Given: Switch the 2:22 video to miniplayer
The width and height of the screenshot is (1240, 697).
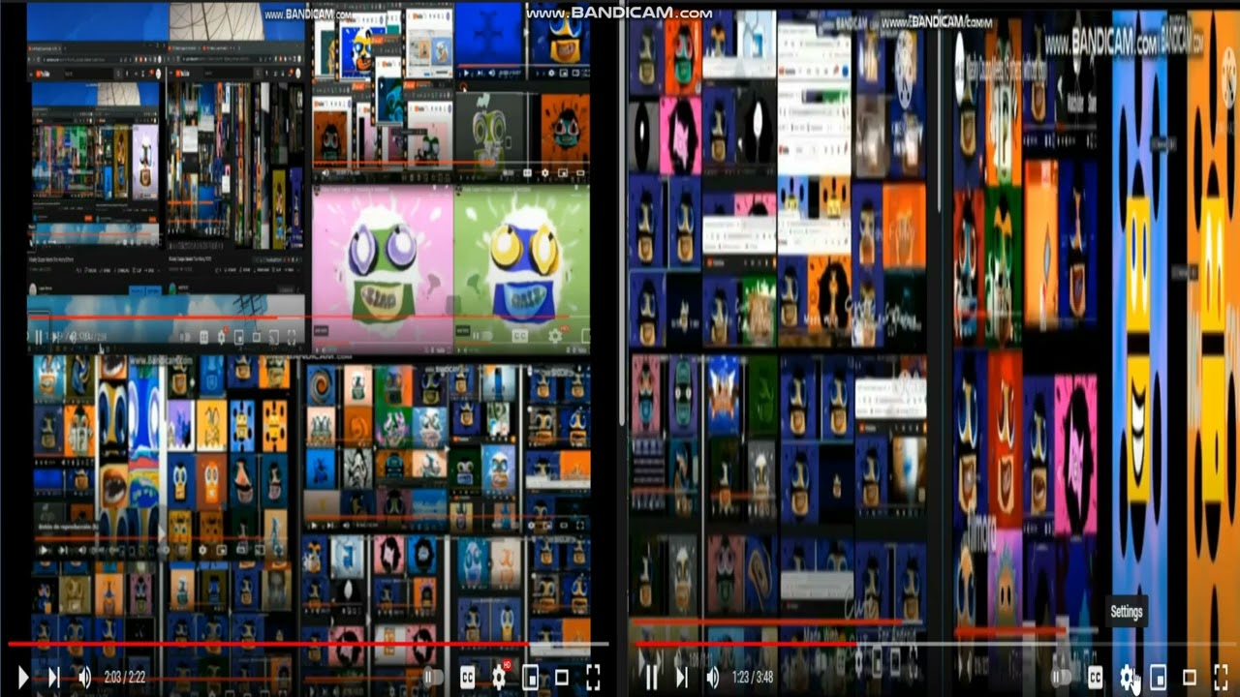Looking at the screenshot, I should [x=531, y=678].
